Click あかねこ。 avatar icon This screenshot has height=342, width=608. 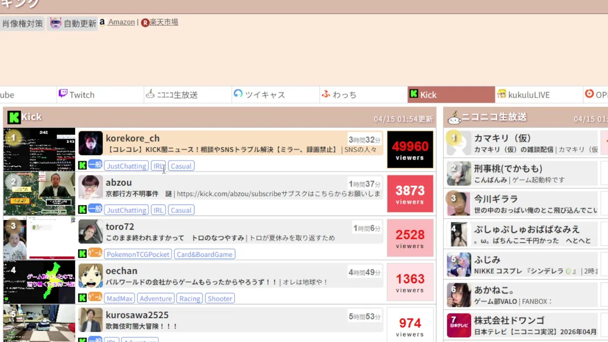coord(459,295)
